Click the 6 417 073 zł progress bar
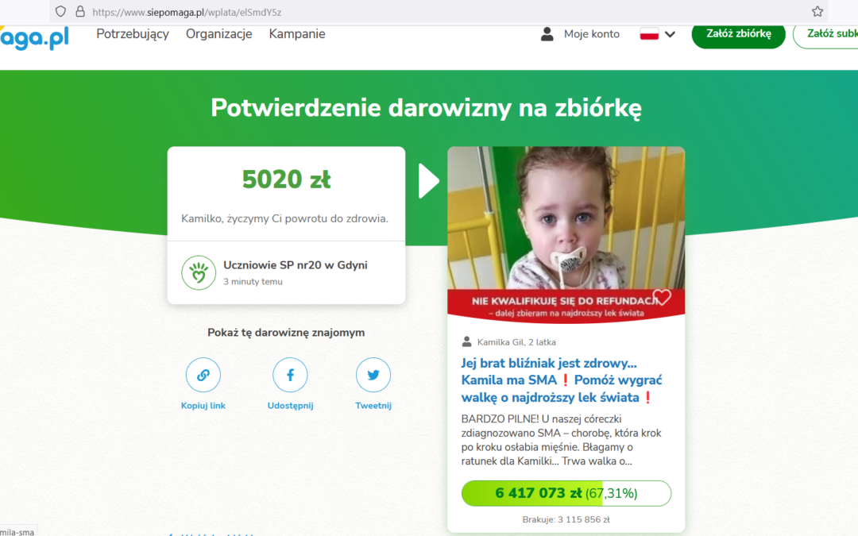 566,493
